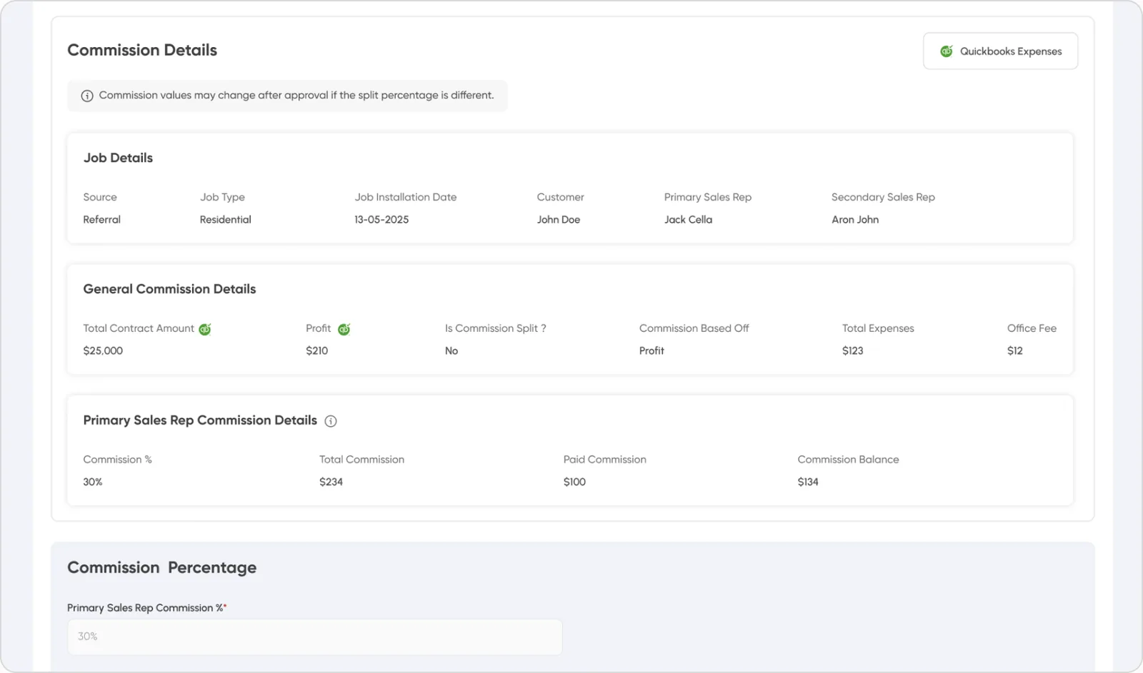Open Quickbooks Expenses button

pos(1000,51)
